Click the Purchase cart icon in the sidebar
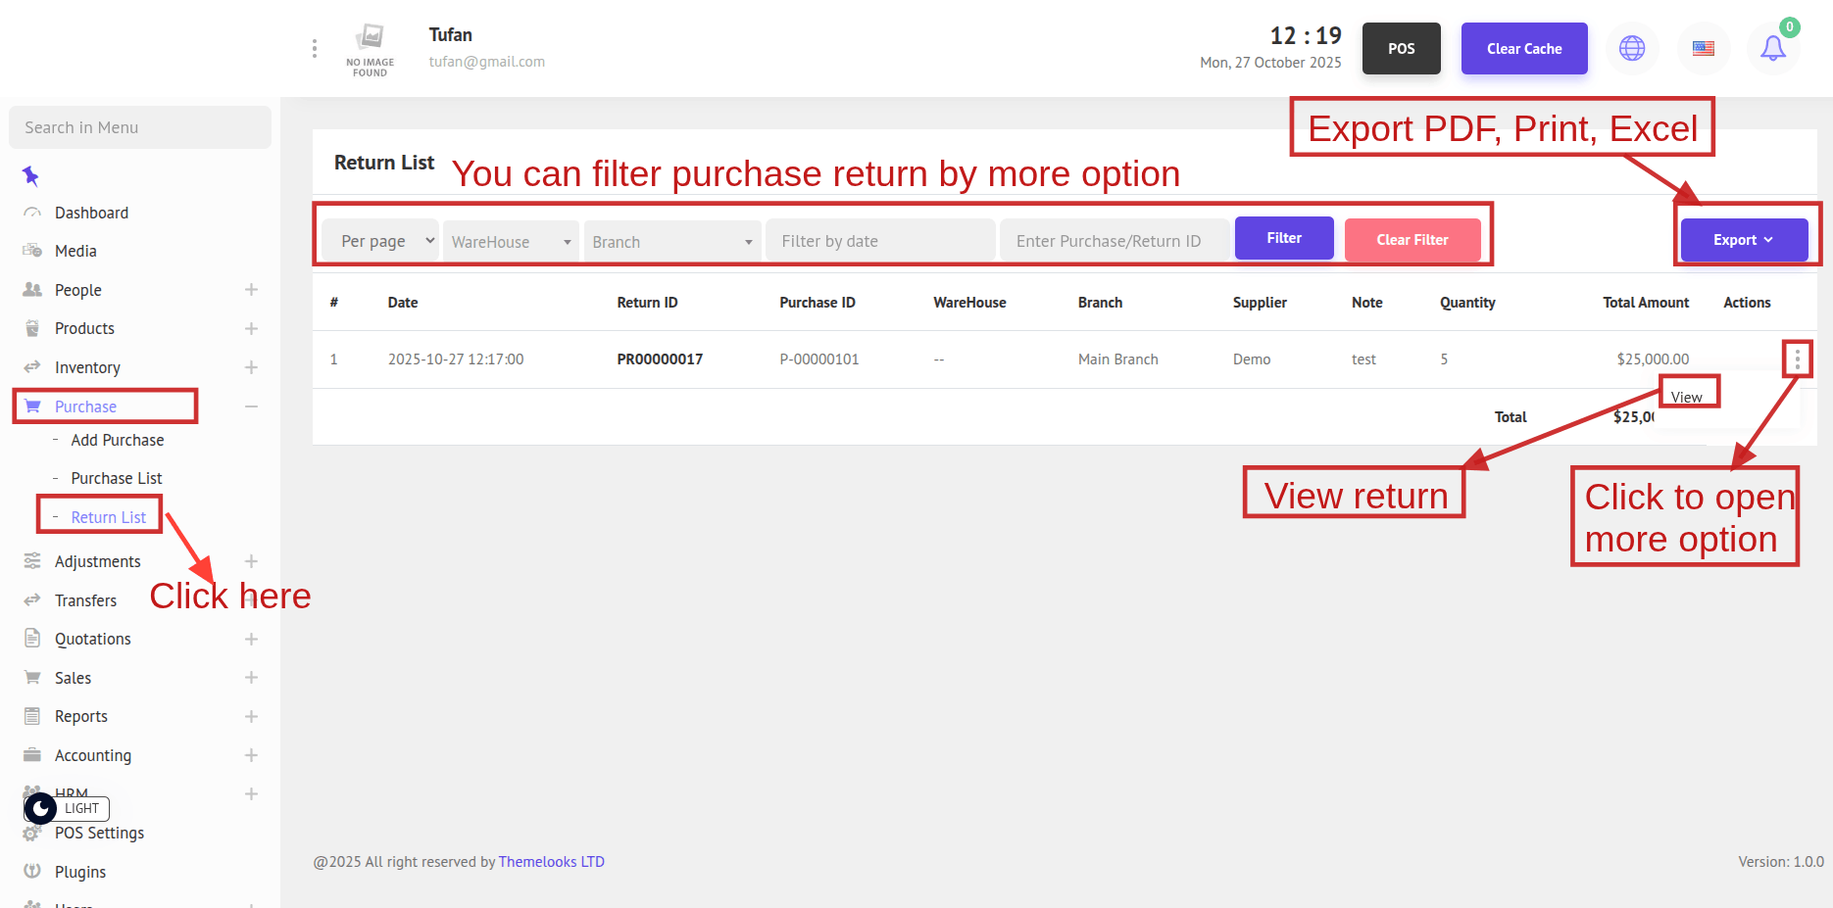 coord(32,406)
